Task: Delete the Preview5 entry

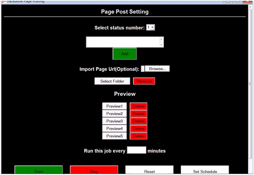Action: [139, 136]
